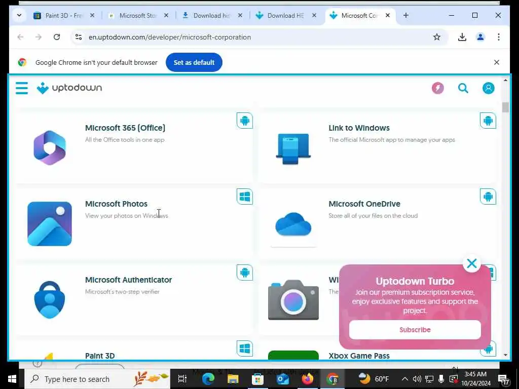Open the Uptodown hamburger menu

(22, 88)
